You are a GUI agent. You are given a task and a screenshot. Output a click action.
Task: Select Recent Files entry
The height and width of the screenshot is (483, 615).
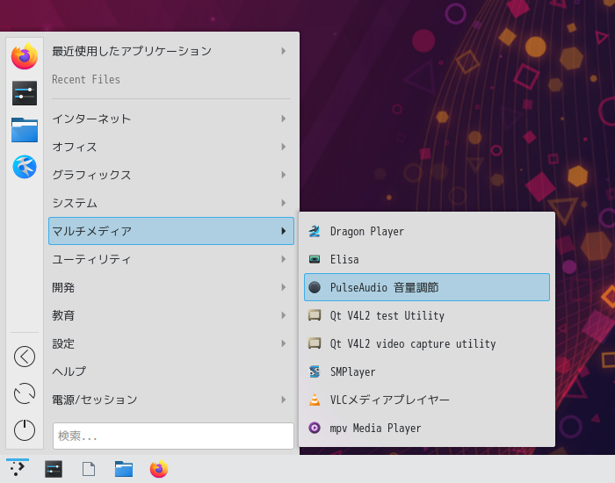pyautogui.click(x=171, y=79)
